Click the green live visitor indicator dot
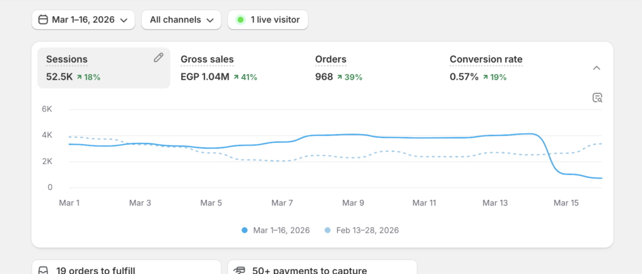642x274 pixels. click(x=241, y=19)
